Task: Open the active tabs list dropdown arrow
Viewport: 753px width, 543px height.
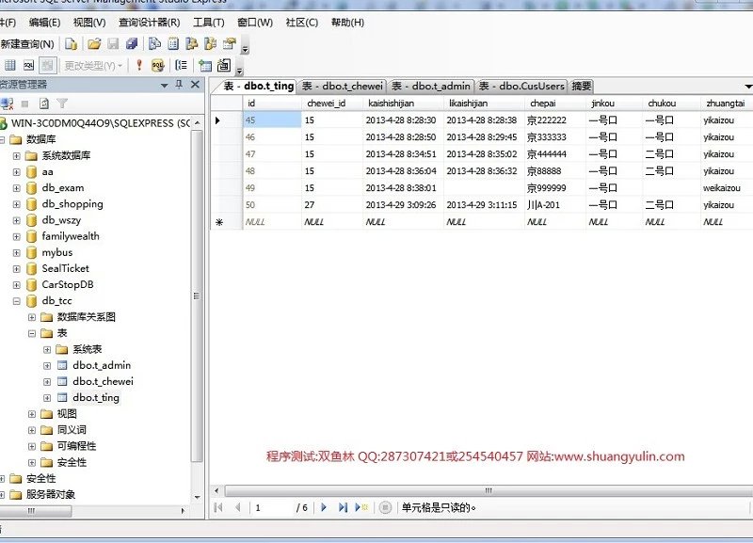Action: 748,87
